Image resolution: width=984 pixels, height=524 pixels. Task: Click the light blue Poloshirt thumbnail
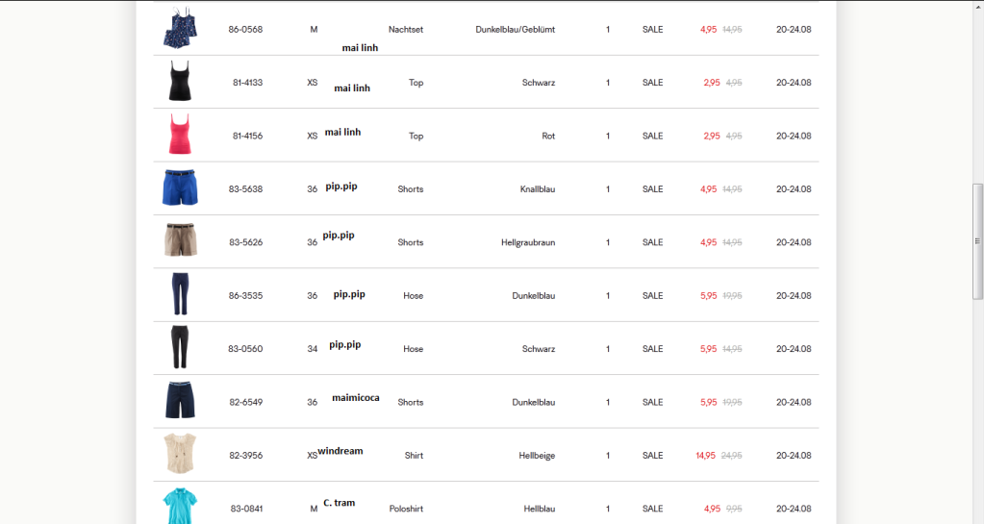(180, 506)
